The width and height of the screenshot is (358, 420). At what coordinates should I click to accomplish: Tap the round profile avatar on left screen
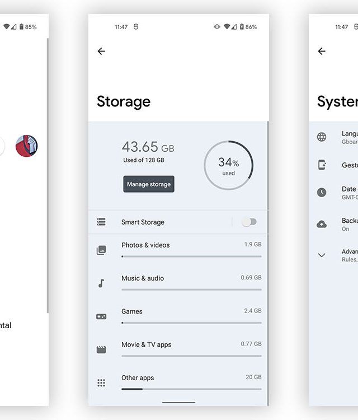(26, 146)
